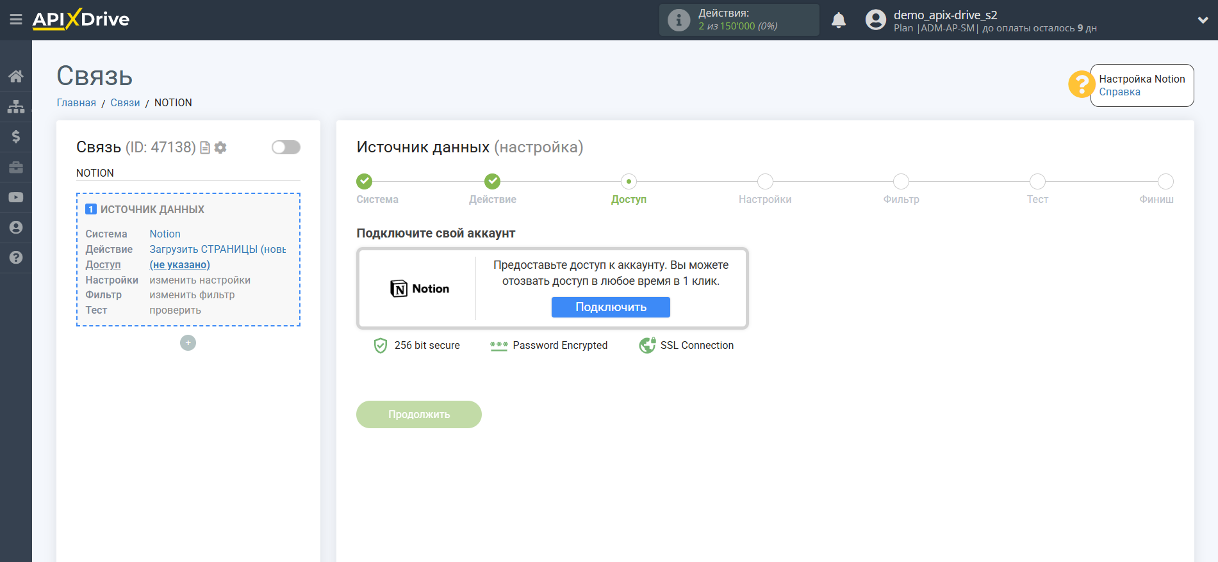Click the copy document icon near ID

[205, 148]
